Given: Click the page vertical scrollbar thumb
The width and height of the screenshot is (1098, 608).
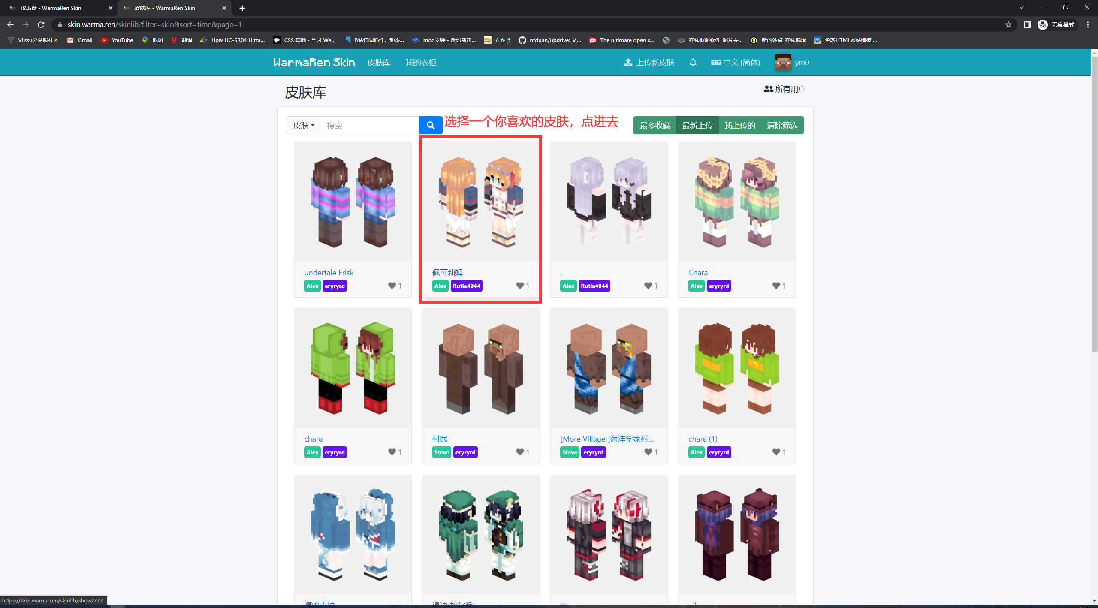Looking at the screenshot, I should (1094, 204).
